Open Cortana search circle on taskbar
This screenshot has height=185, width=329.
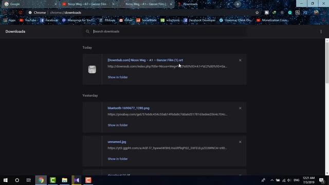point(17,180)
